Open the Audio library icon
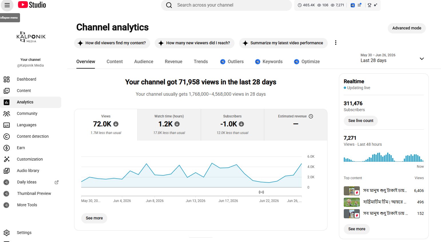The height and width of the screenshot is (242, 441). click(7, 171)
